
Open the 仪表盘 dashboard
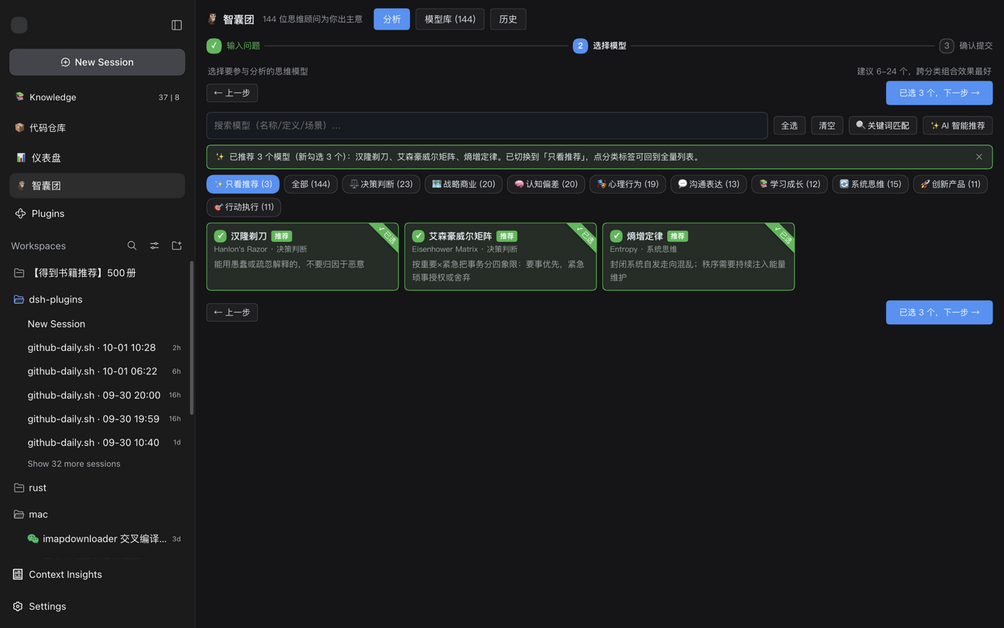click(97, 158)
